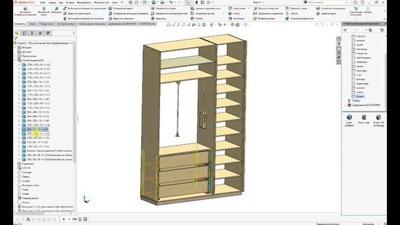Expand История node in feature tree
The width and height of the screenshot is (400, 225).
[x=15, y=47]
